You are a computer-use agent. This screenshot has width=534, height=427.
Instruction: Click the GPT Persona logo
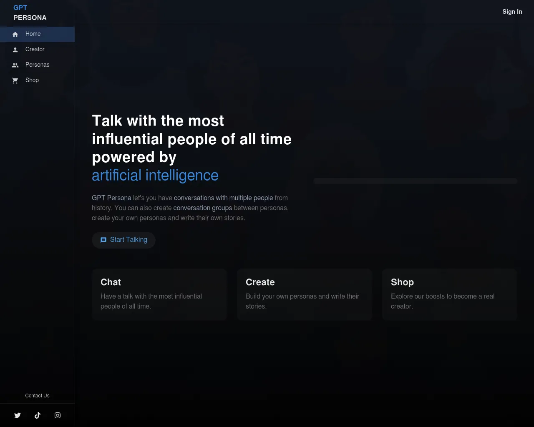(30, 13)
